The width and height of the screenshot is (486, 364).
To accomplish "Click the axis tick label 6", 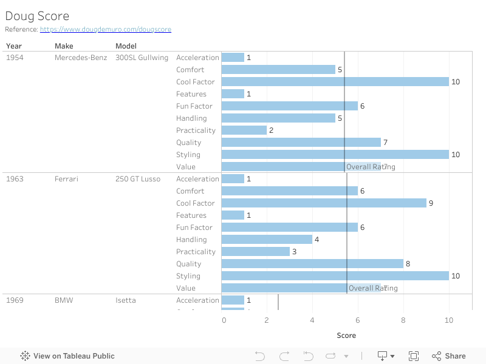I will point(358,320).
